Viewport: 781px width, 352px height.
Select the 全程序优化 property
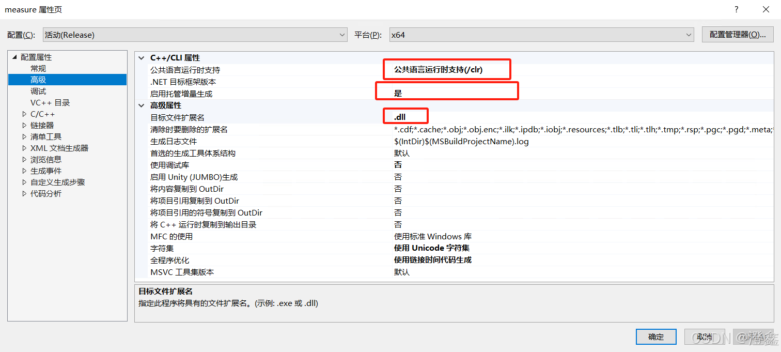pos(169,260)
